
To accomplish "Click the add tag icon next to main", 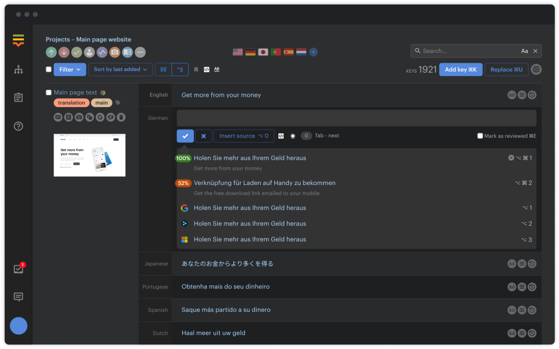I will click(x=118, y=103).
